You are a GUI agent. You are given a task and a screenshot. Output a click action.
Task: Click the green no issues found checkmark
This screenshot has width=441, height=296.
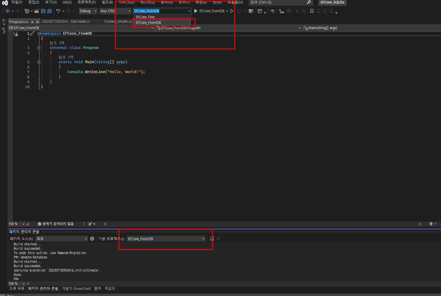click(39, 224)
